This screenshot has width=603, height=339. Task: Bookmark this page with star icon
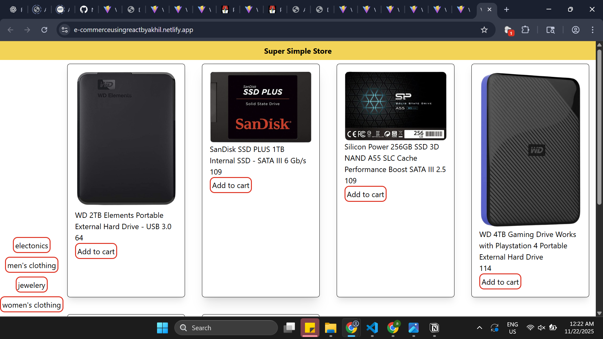(484, 30)
